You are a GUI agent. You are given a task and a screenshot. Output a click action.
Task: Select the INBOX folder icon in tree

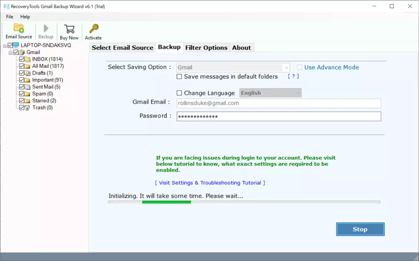click(x=28, y=59)
